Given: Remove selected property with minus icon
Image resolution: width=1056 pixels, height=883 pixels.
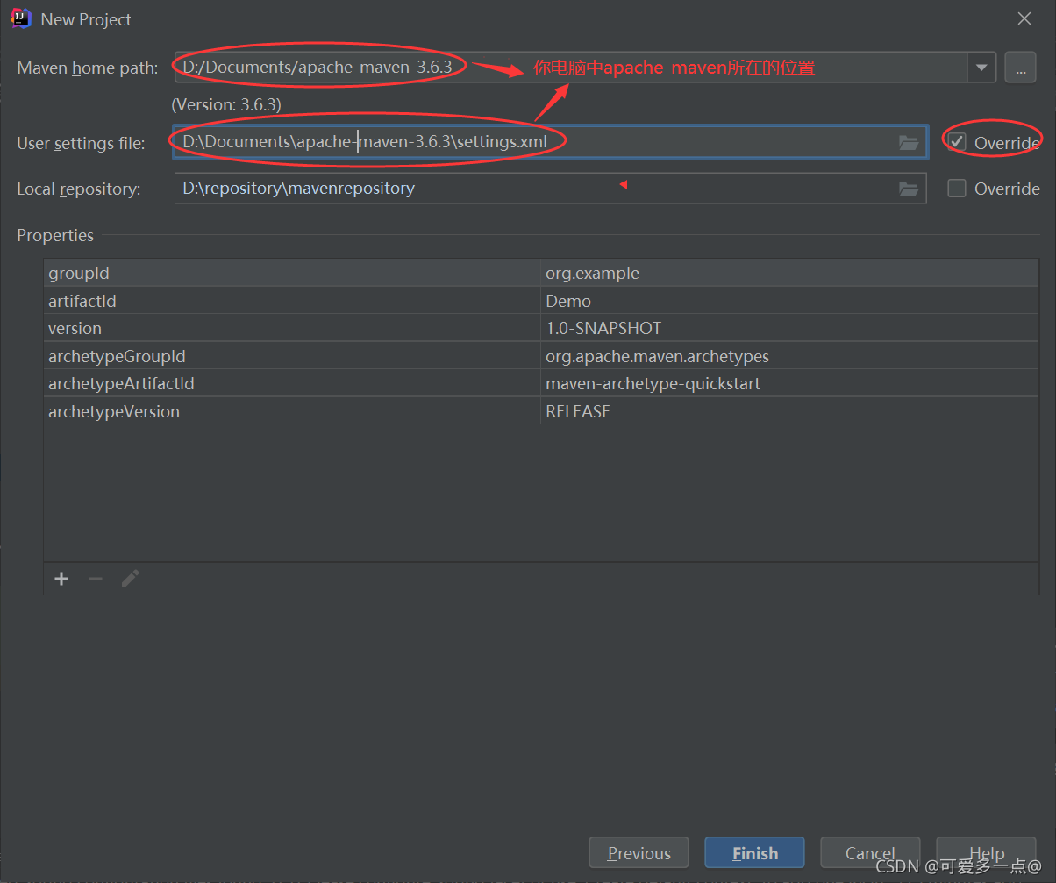Looking at the screenshot, I should tap(96, 579).
